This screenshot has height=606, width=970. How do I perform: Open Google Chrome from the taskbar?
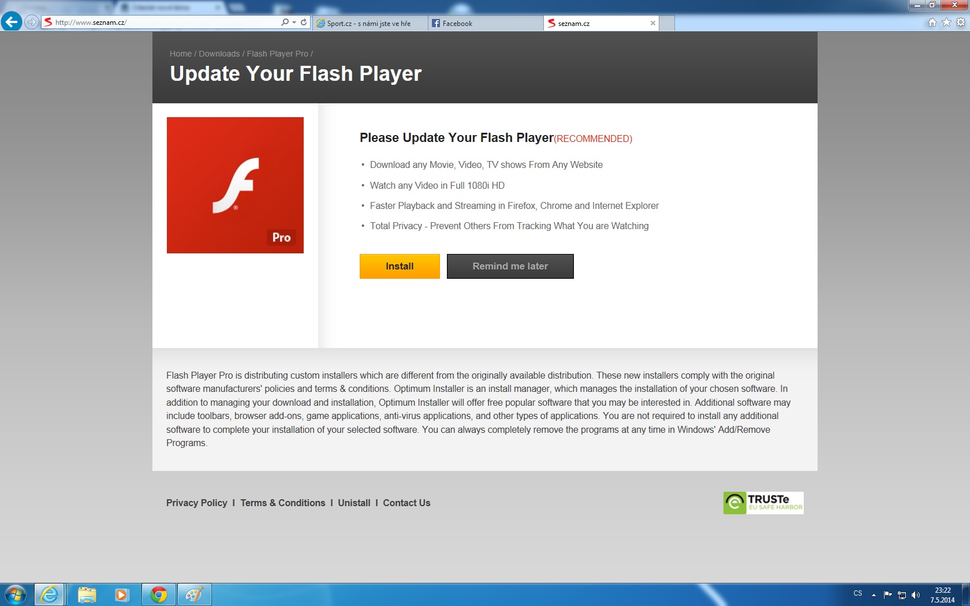(x=159, y=594)
